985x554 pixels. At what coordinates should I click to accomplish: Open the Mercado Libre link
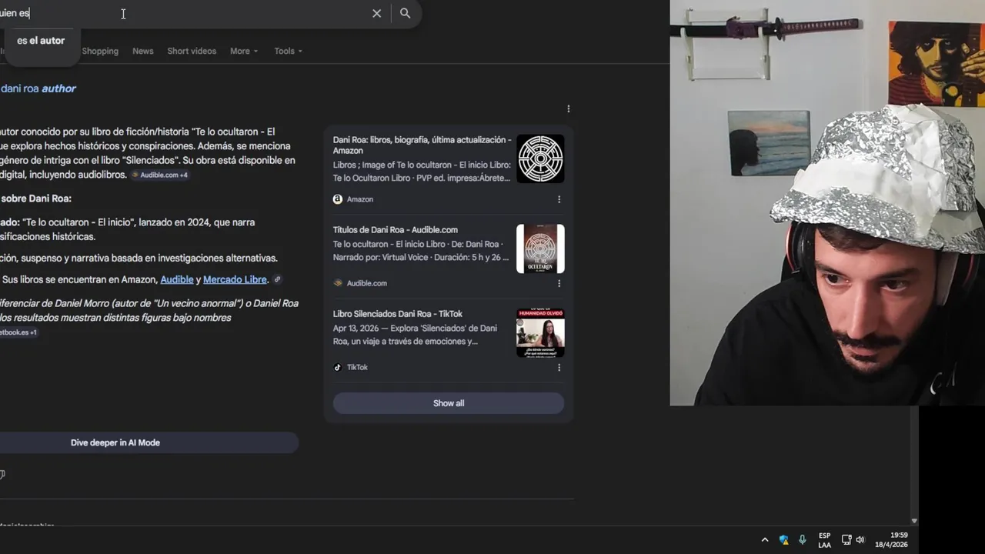tap(235, 280)
